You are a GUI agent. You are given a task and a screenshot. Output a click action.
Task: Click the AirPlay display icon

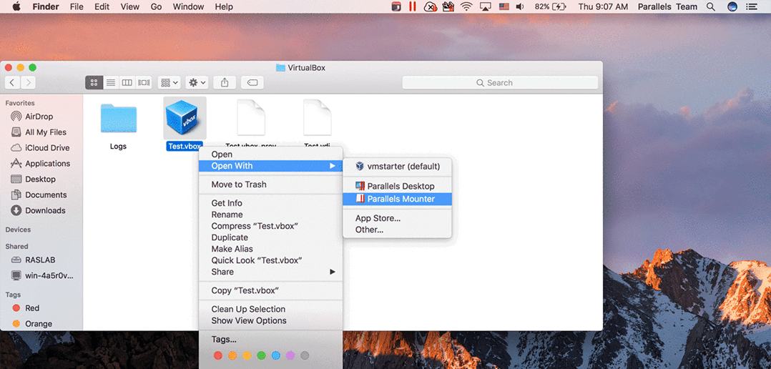pyautogui.click(x=486, y=6)
